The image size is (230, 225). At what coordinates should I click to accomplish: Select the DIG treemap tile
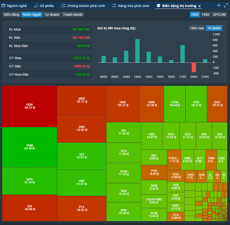point(220,136)
